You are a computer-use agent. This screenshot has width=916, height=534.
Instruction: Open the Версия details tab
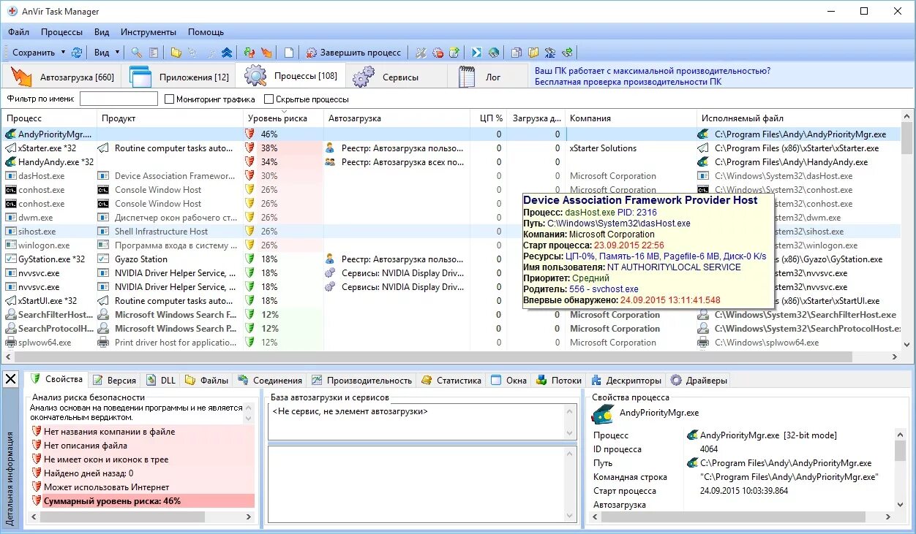tap(114, 380)
